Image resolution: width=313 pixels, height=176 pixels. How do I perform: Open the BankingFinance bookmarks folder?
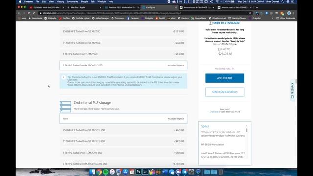(x=238, y=18)
